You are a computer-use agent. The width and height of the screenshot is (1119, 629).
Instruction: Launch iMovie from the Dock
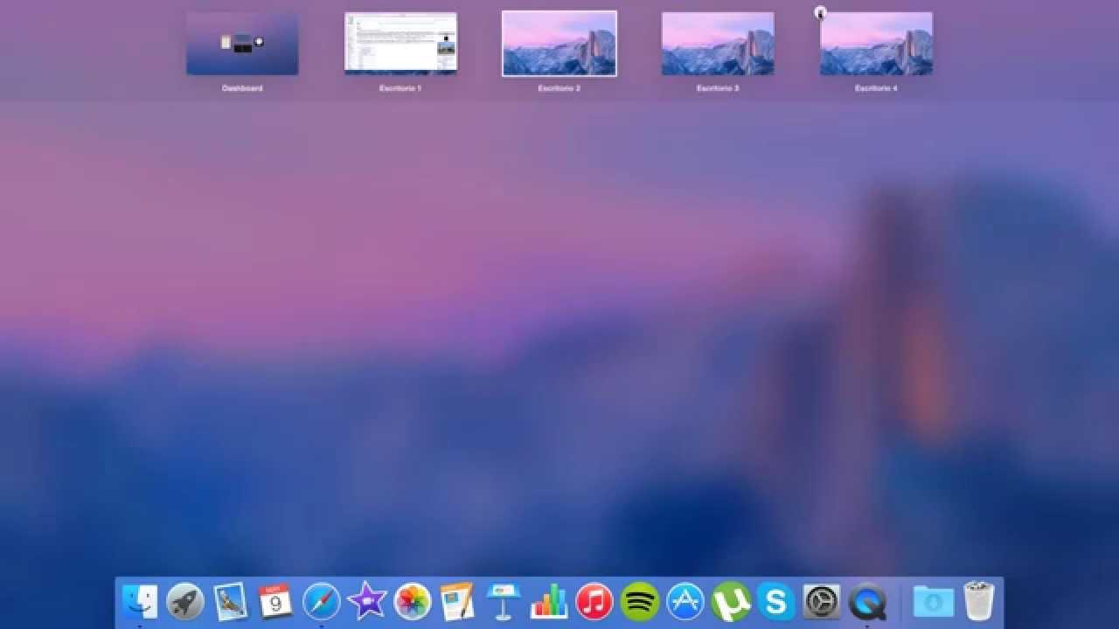pos(366,601)
